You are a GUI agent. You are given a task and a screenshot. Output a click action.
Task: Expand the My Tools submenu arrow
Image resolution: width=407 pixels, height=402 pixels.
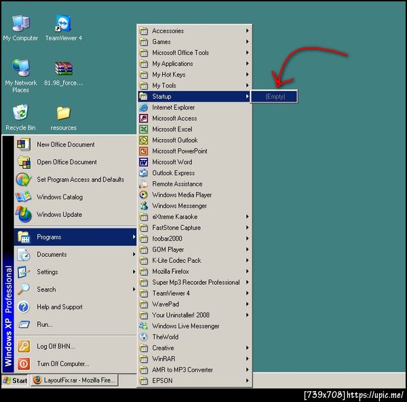pyautogui.click(x=247, y=85)
